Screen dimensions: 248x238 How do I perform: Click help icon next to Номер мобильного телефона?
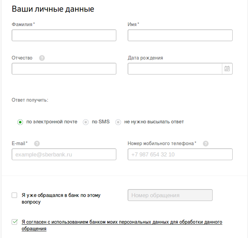[205, 144]
